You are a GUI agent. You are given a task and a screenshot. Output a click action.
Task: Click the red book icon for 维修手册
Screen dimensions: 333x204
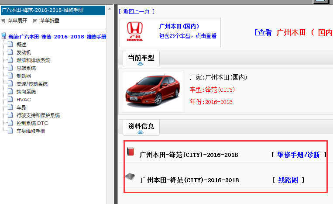pos(130,151)
